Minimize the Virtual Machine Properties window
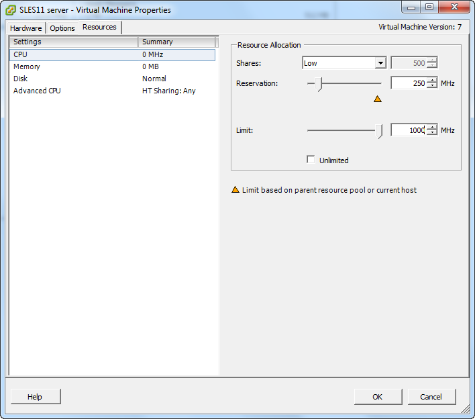Viewport: 475px width, 419px height. pyautogui.click(x=411, y=7)
